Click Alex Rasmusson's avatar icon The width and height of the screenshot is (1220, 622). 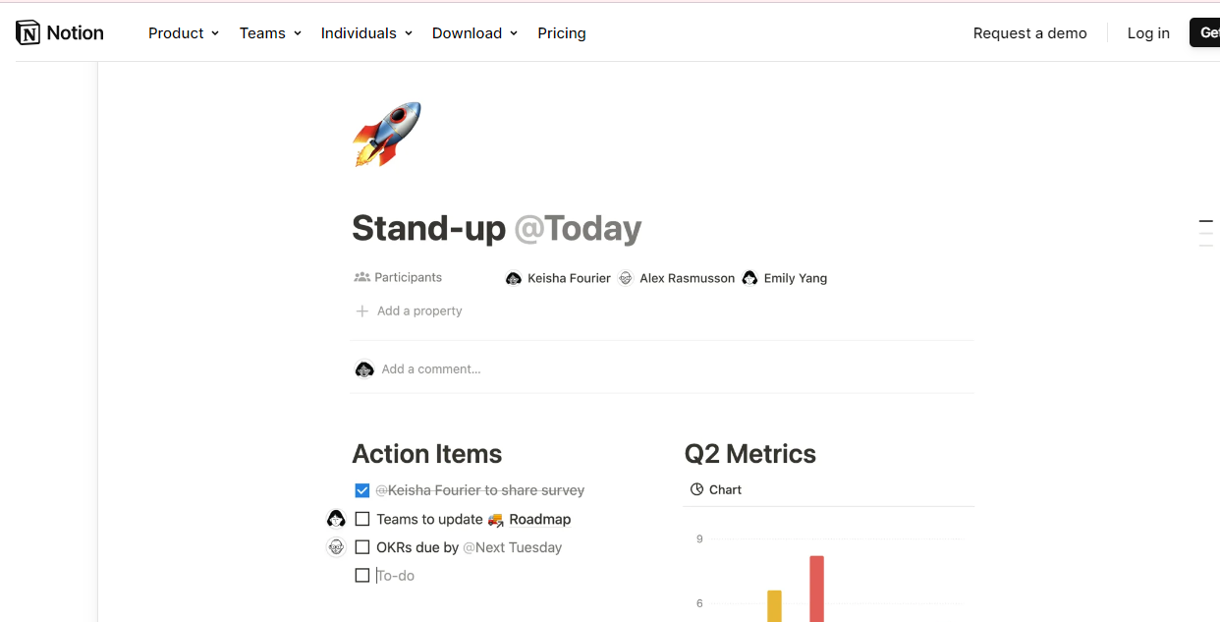(x=626, y=278)
